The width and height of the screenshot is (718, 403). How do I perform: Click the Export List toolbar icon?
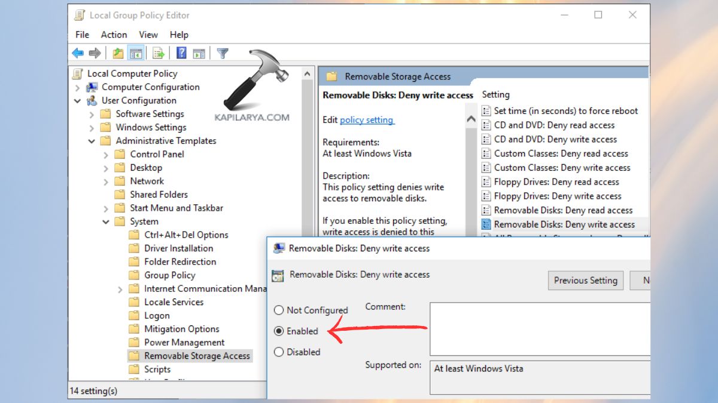click(x=158, y=53)
